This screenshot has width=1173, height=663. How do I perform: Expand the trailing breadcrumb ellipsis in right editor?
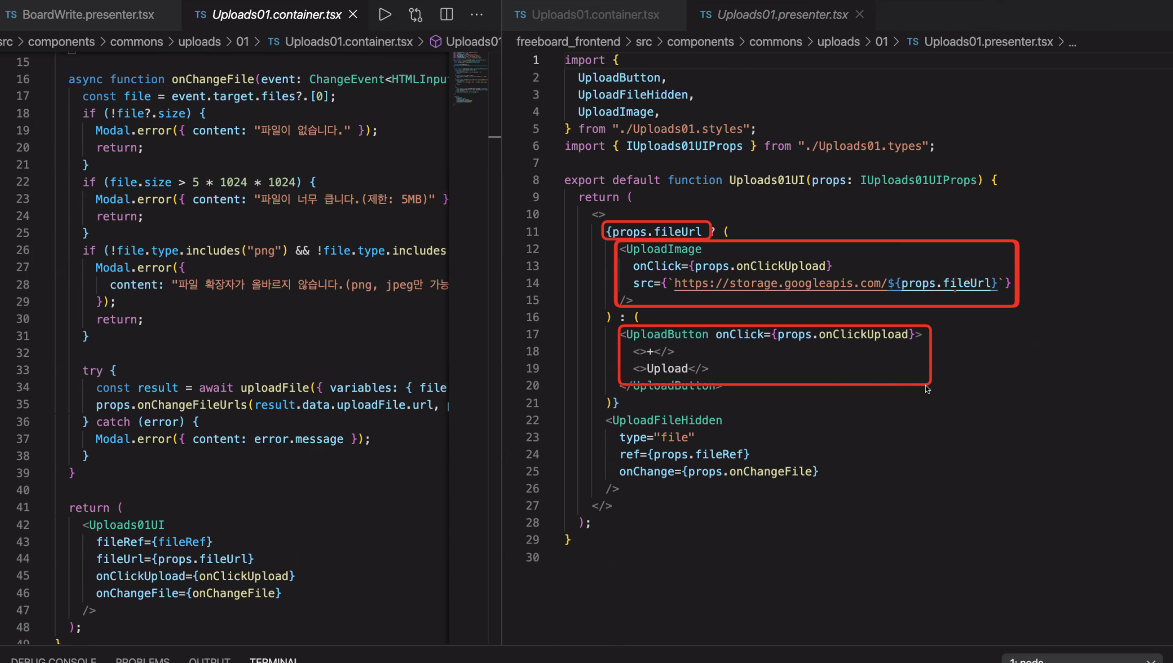1072,43
